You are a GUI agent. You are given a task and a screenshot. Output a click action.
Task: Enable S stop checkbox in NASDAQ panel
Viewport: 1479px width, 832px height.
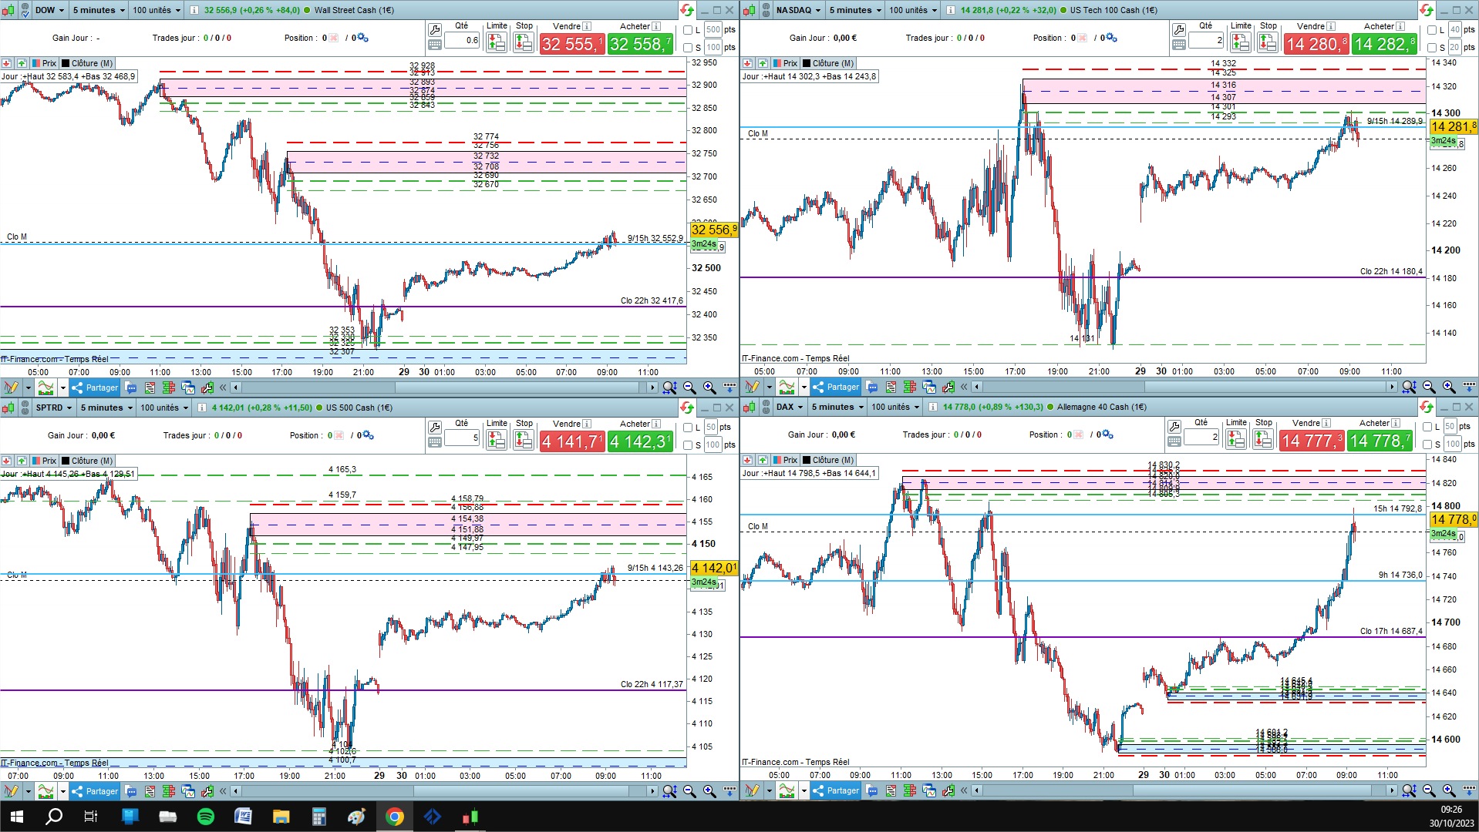1432,48
